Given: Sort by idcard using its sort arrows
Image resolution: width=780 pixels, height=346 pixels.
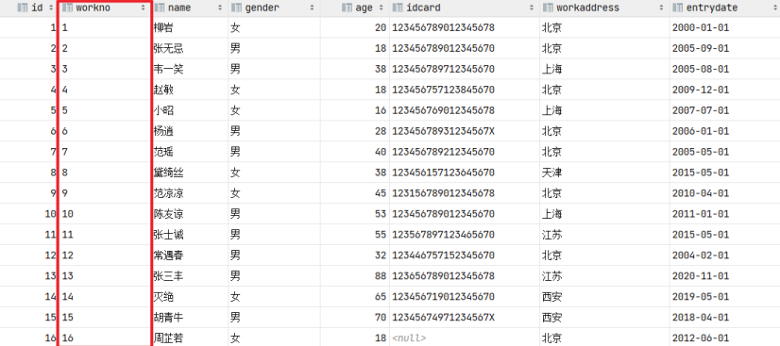Looking at the screenshot, I should tap(533, 8).
